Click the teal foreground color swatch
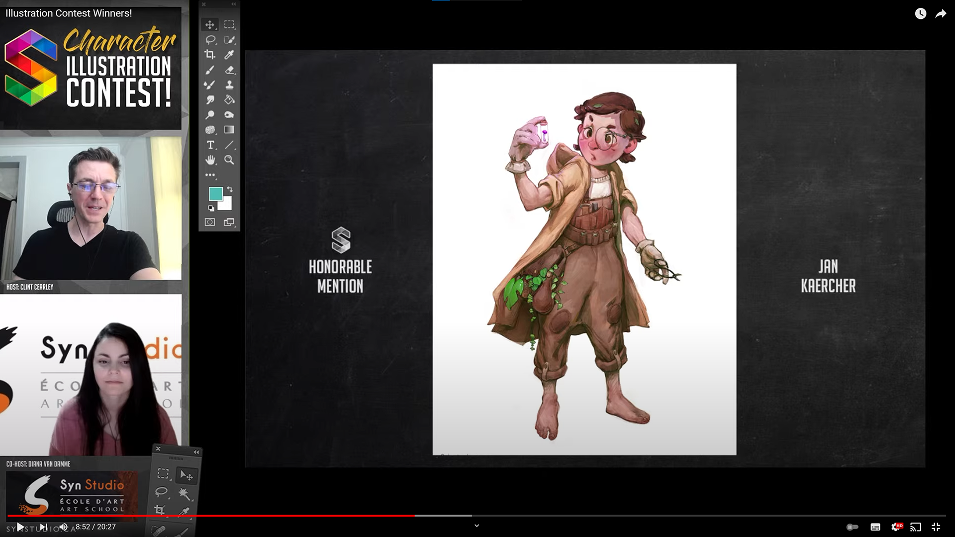Viewport: 955px width, 537px height. point(215,194)
